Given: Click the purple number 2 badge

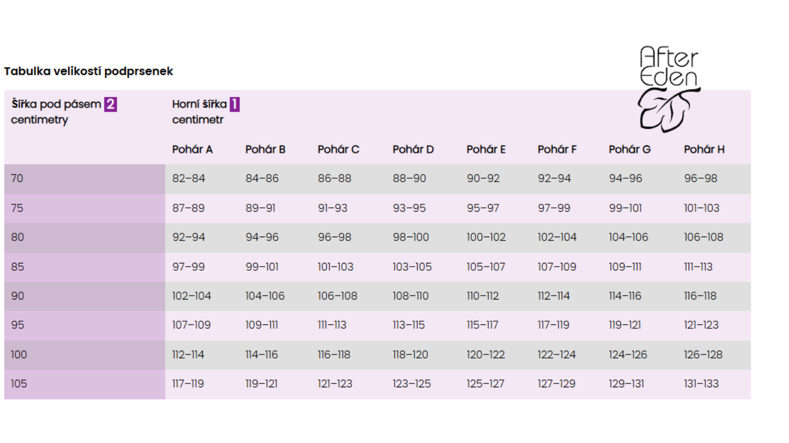Looking at the screenshot, I should pyautogui.click(x=111, y=104).
